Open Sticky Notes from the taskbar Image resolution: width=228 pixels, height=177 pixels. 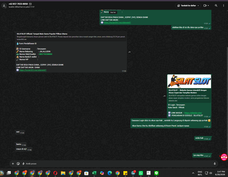pyautogui.click(x=125, y=173)
